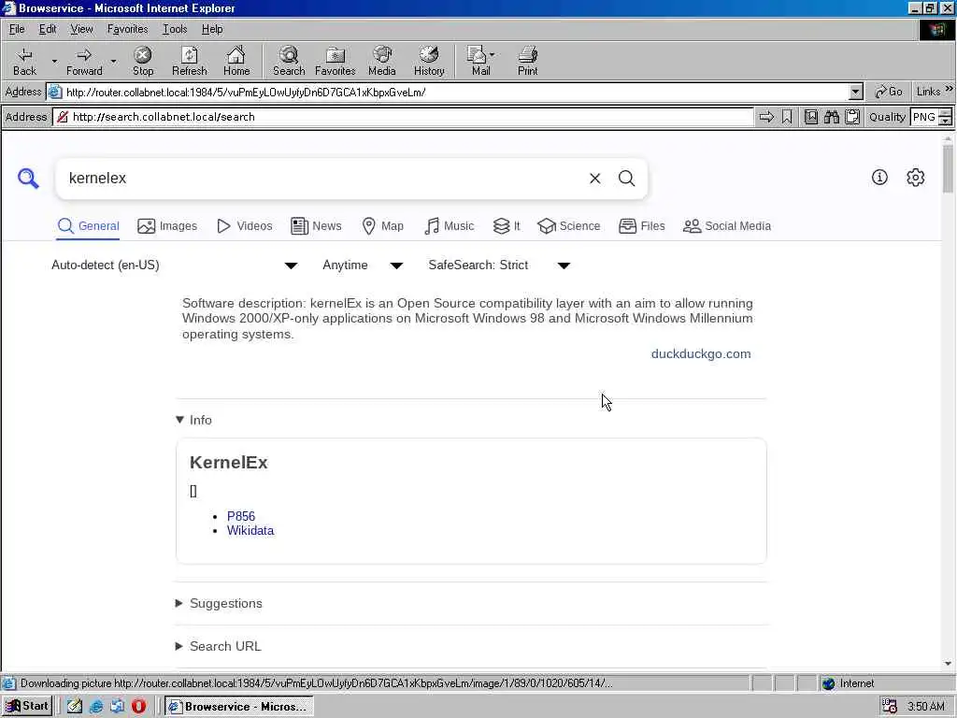Open Forward history dropdown arrow
This screenshot has height=718, width=957.
[x=113, y=61]
